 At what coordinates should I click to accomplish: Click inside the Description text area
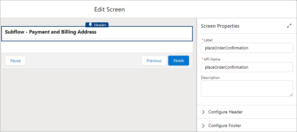(x=247, y=88)
